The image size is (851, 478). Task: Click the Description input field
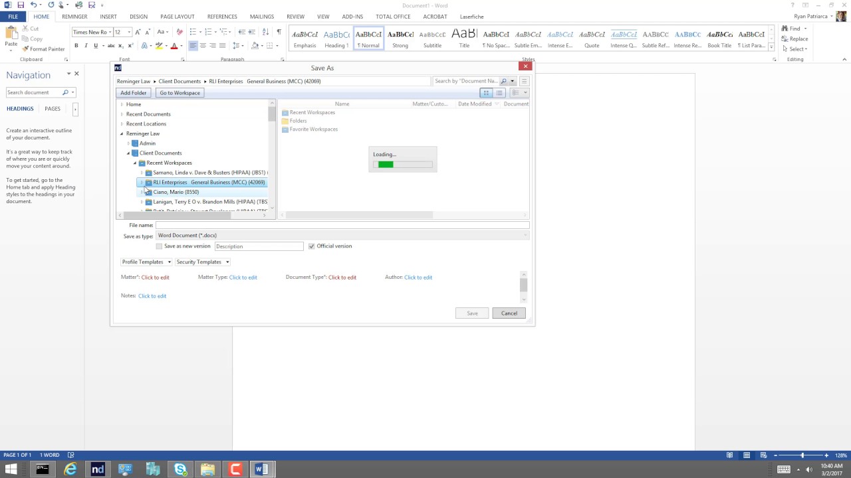pyautogui.click(x=259, y=246)
